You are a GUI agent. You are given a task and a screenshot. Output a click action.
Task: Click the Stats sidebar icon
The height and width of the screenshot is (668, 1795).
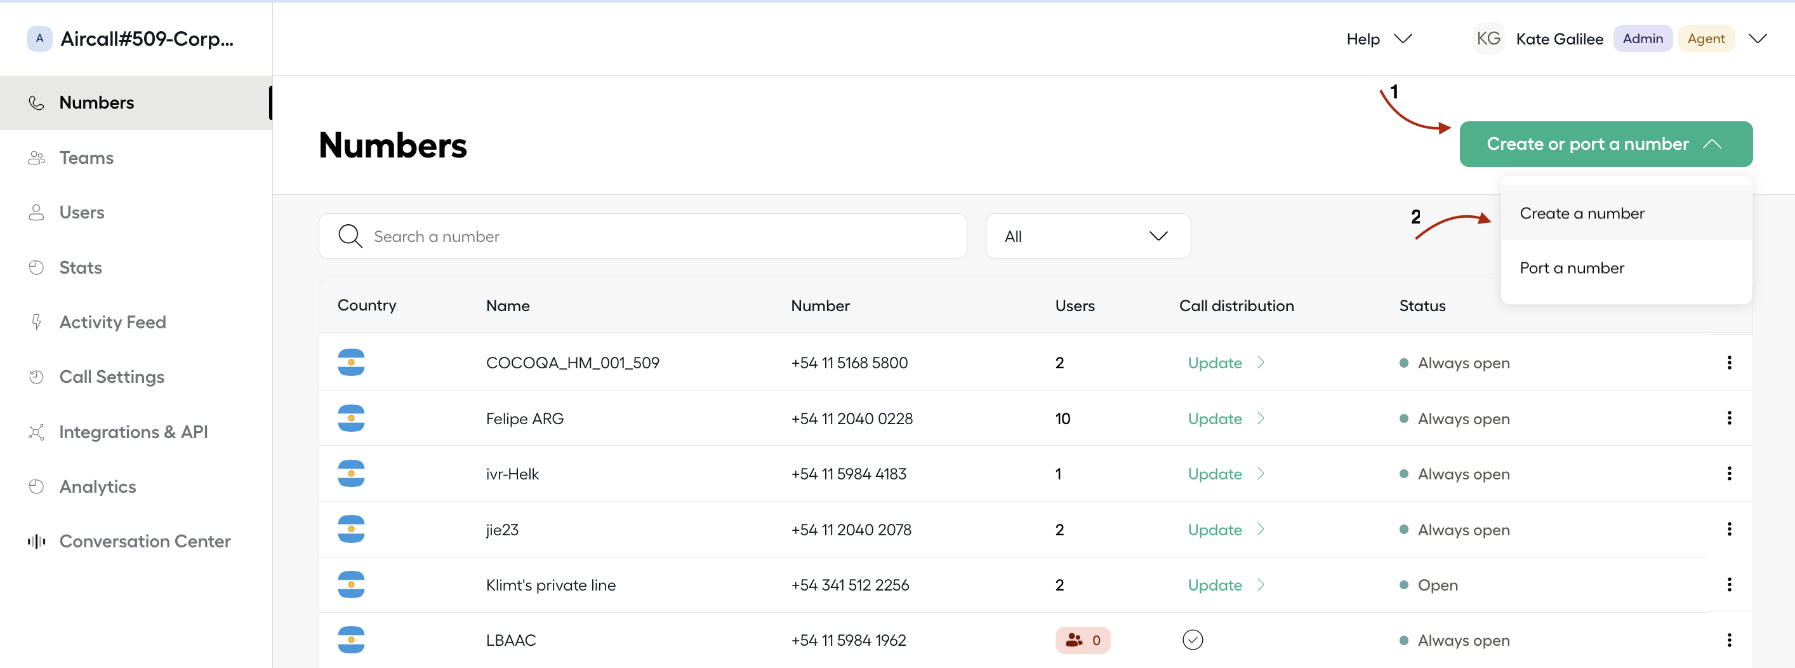(x=36, y=267)
